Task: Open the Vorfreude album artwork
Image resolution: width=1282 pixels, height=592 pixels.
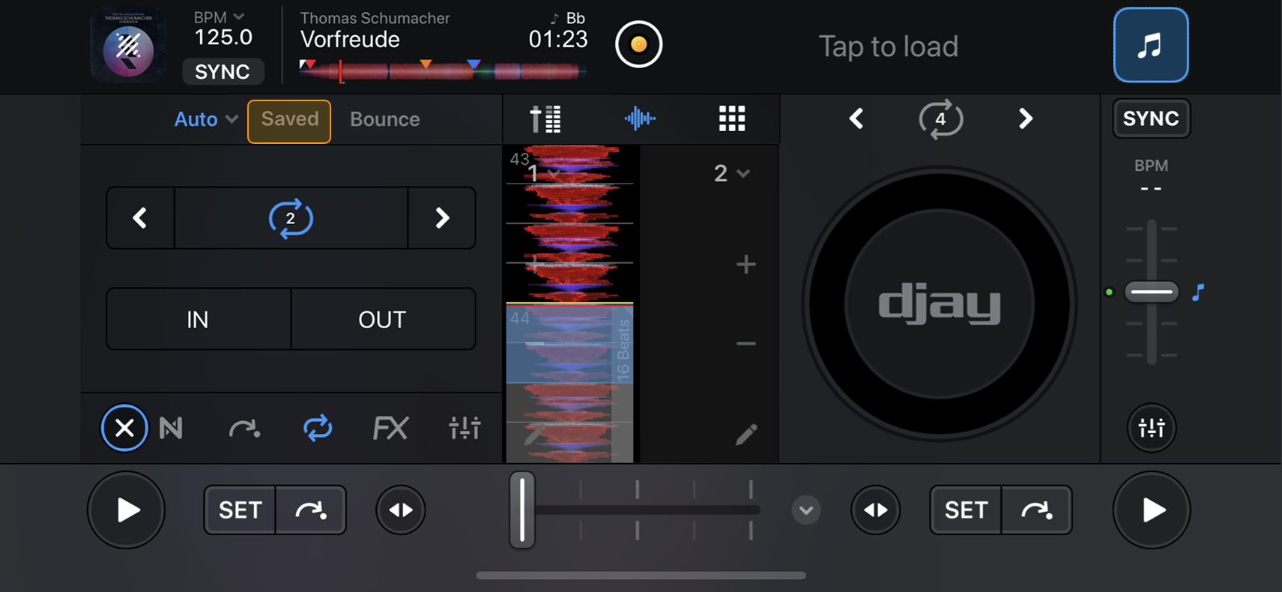Action: pyautogui.click(x=127, y=44)
